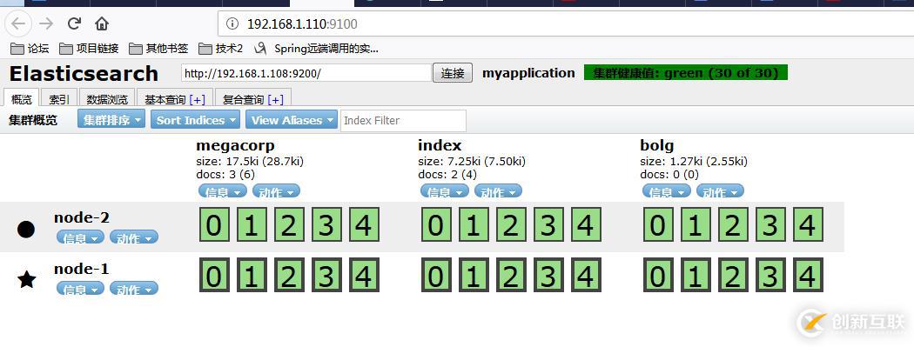Open the 集群排序 dropdown
Image resolution: width=914 pixels, height=347 pixels.
pos(111,120)
